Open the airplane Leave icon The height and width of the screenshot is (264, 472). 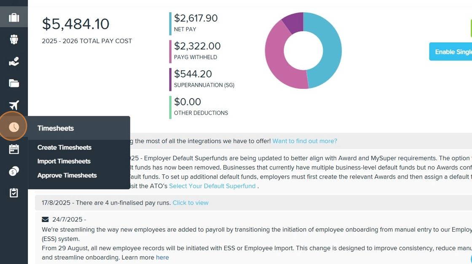(14, 105)
